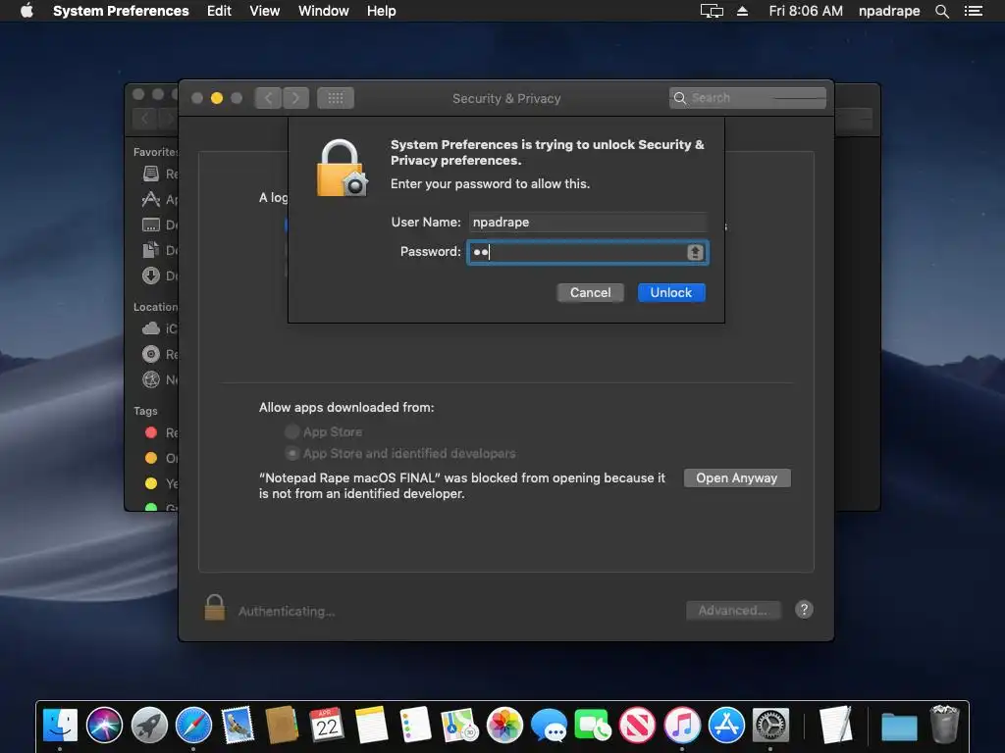Open the Mail stamp icon in Dock
The height and width of the screenshot is (753, 1005).
pos(238,725)
